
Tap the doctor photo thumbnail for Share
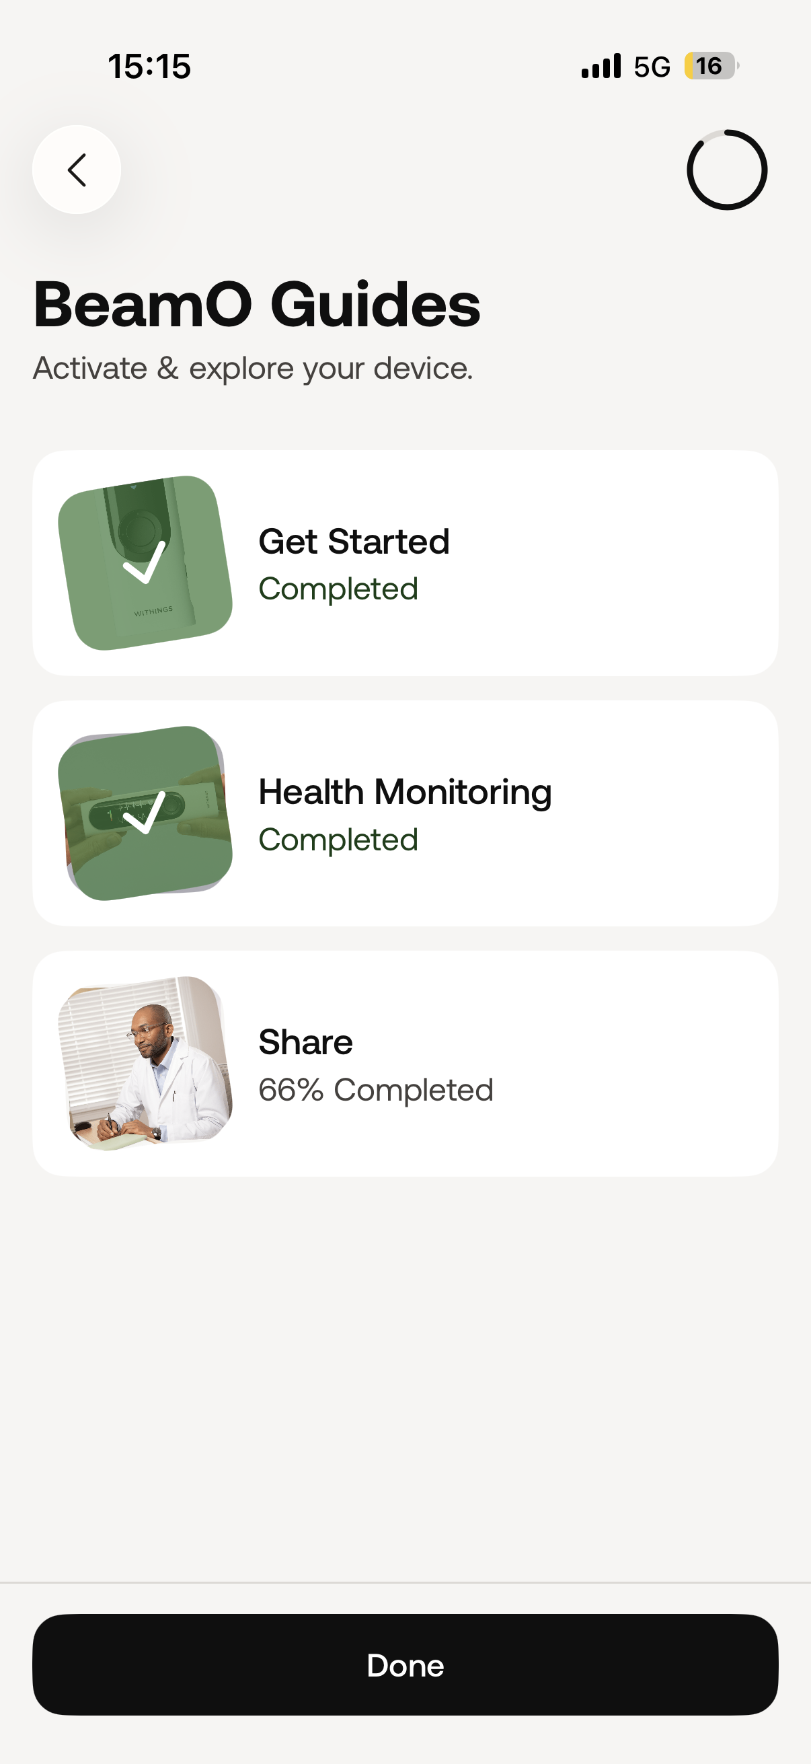pyautogui.click(x=145, y=1063)
